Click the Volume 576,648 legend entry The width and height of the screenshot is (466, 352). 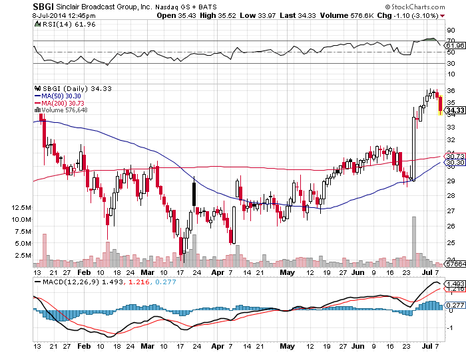[65, 110]
